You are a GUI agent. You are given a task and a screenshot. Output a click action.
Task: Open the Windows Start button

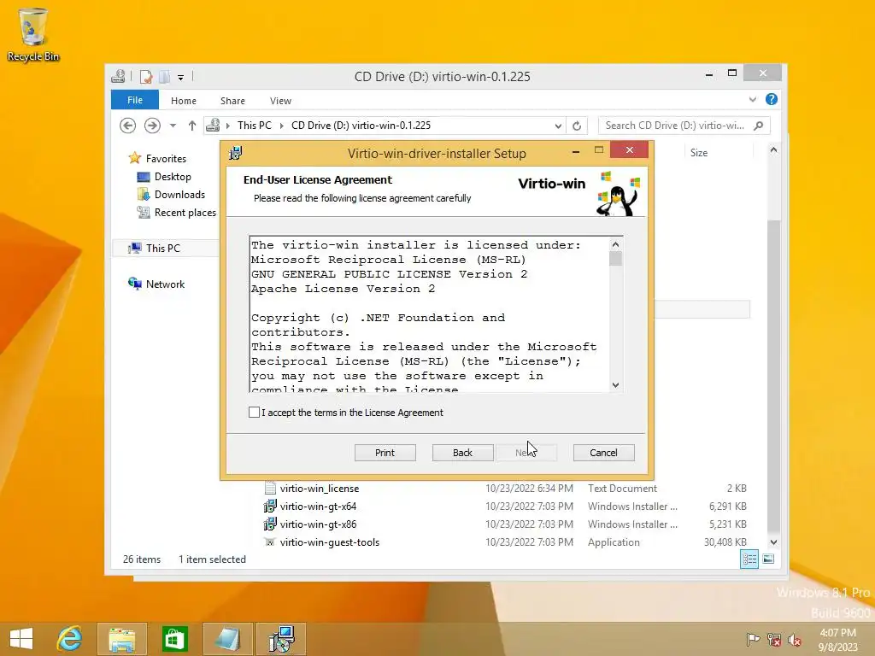(x=21, y=639)
